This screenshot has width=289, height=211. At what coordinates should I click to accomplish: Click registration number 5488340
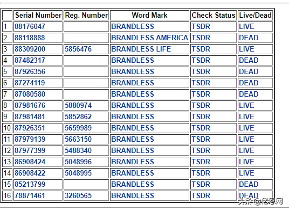pyautogui.click(x=78, y=151)
